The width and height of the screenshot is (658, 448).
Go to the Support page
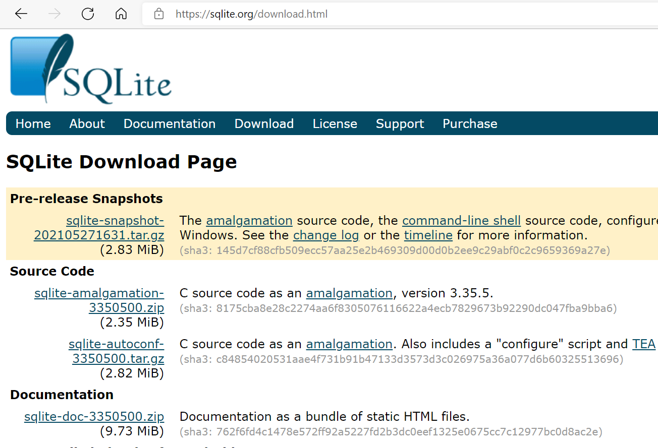[x=400, y=124]
